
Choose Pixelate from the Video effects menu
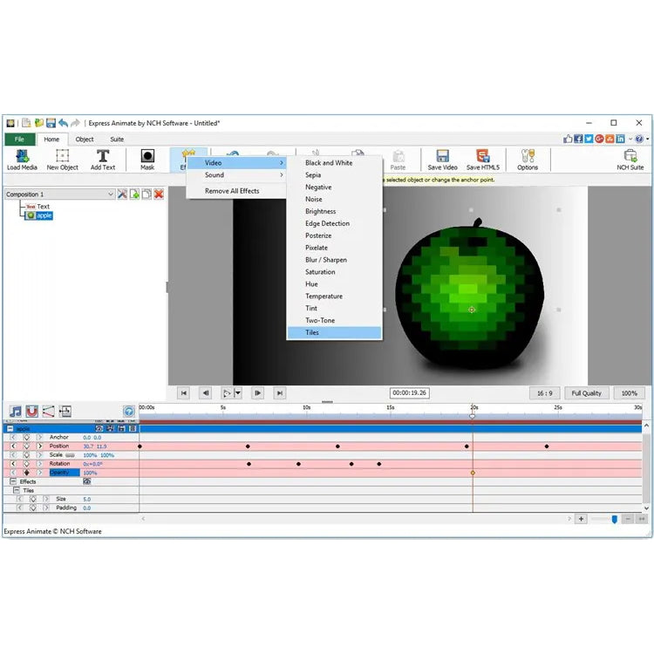[x=317, y=248]
